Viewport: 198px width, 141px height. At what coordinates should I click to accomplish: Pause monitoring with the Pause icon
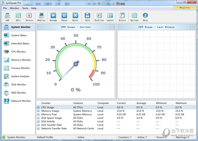point(64,17)
